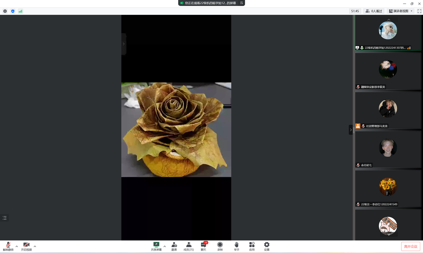This screenshot has height=253, width=423.
Task: Turn on the camera (开启视频)
Action: (26, 246)
